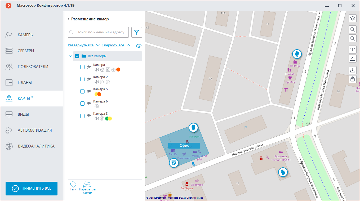This screenshot has height=201, width=360.
Task: Open the ПЛАНЫ section
Action: pyautogui.click(x=32, y=83)
